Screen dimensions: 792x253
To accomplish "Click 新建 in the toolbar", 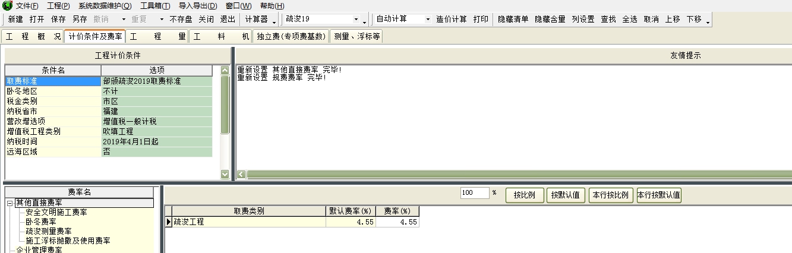I will pos(15,19).
